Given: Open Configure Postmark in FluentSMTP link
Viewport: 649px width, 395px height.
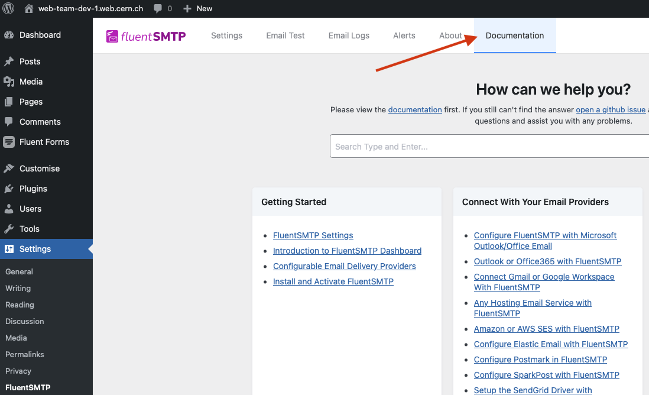Looking at the screenshot, I should pyautogui.click(x=540, y=360).
